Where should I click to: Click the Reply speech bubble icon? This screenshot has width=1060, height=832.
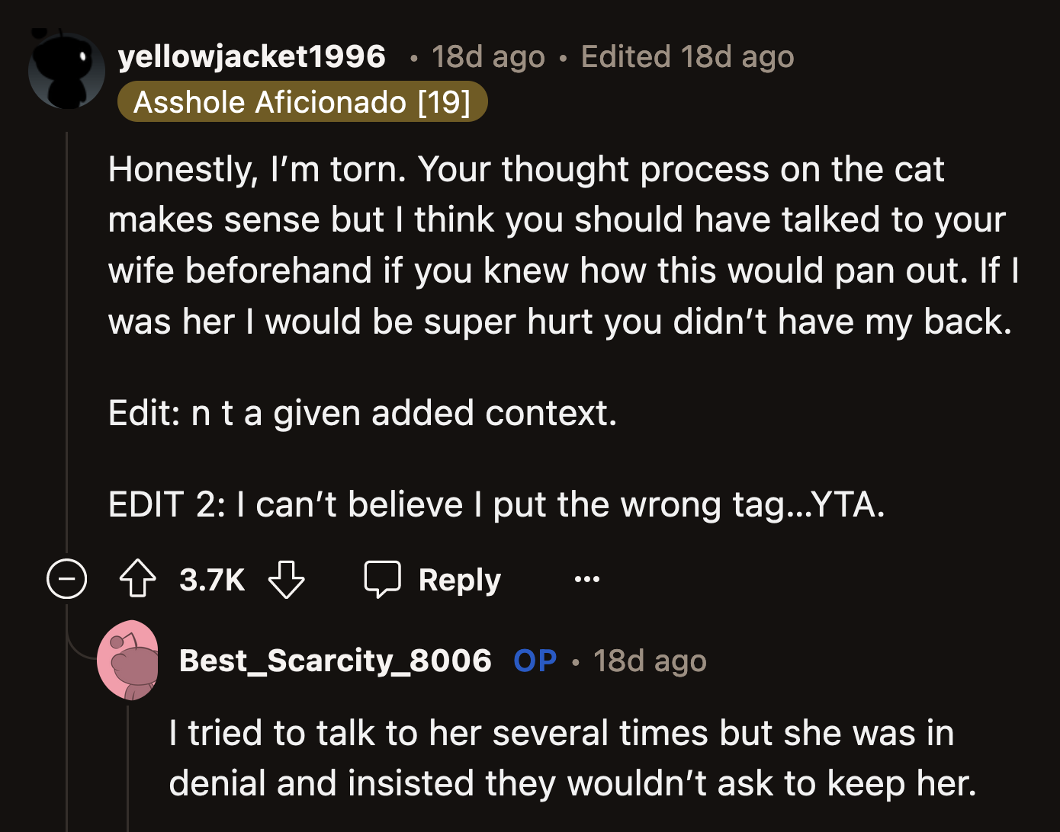point(382,579)
